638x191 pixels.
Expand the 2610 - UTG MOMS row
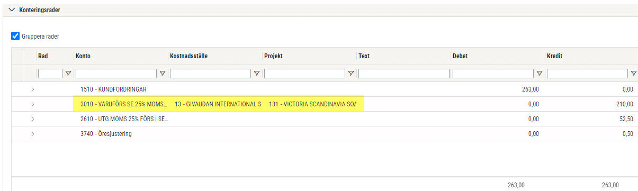[x=33, y=119]
